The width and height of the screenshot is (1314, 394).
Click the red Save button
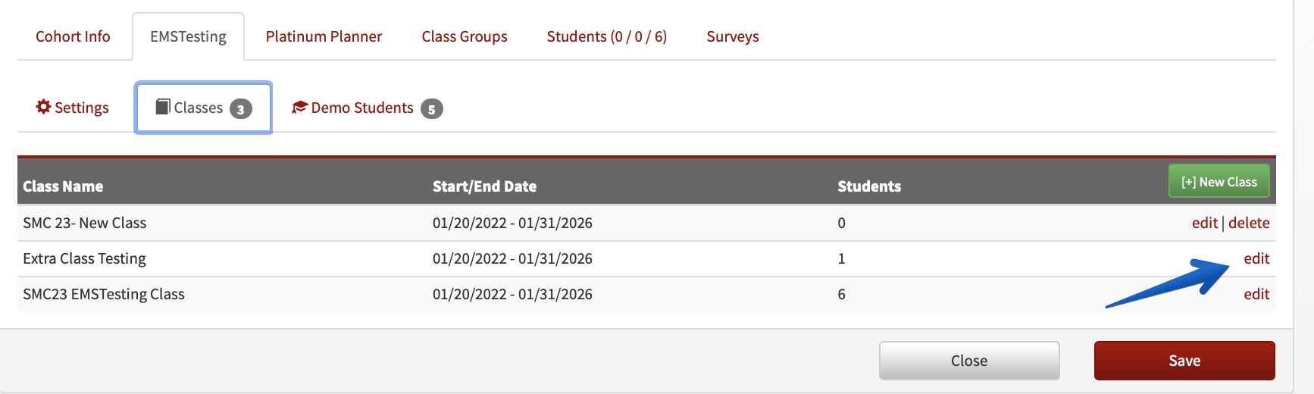click(1184, 361)
